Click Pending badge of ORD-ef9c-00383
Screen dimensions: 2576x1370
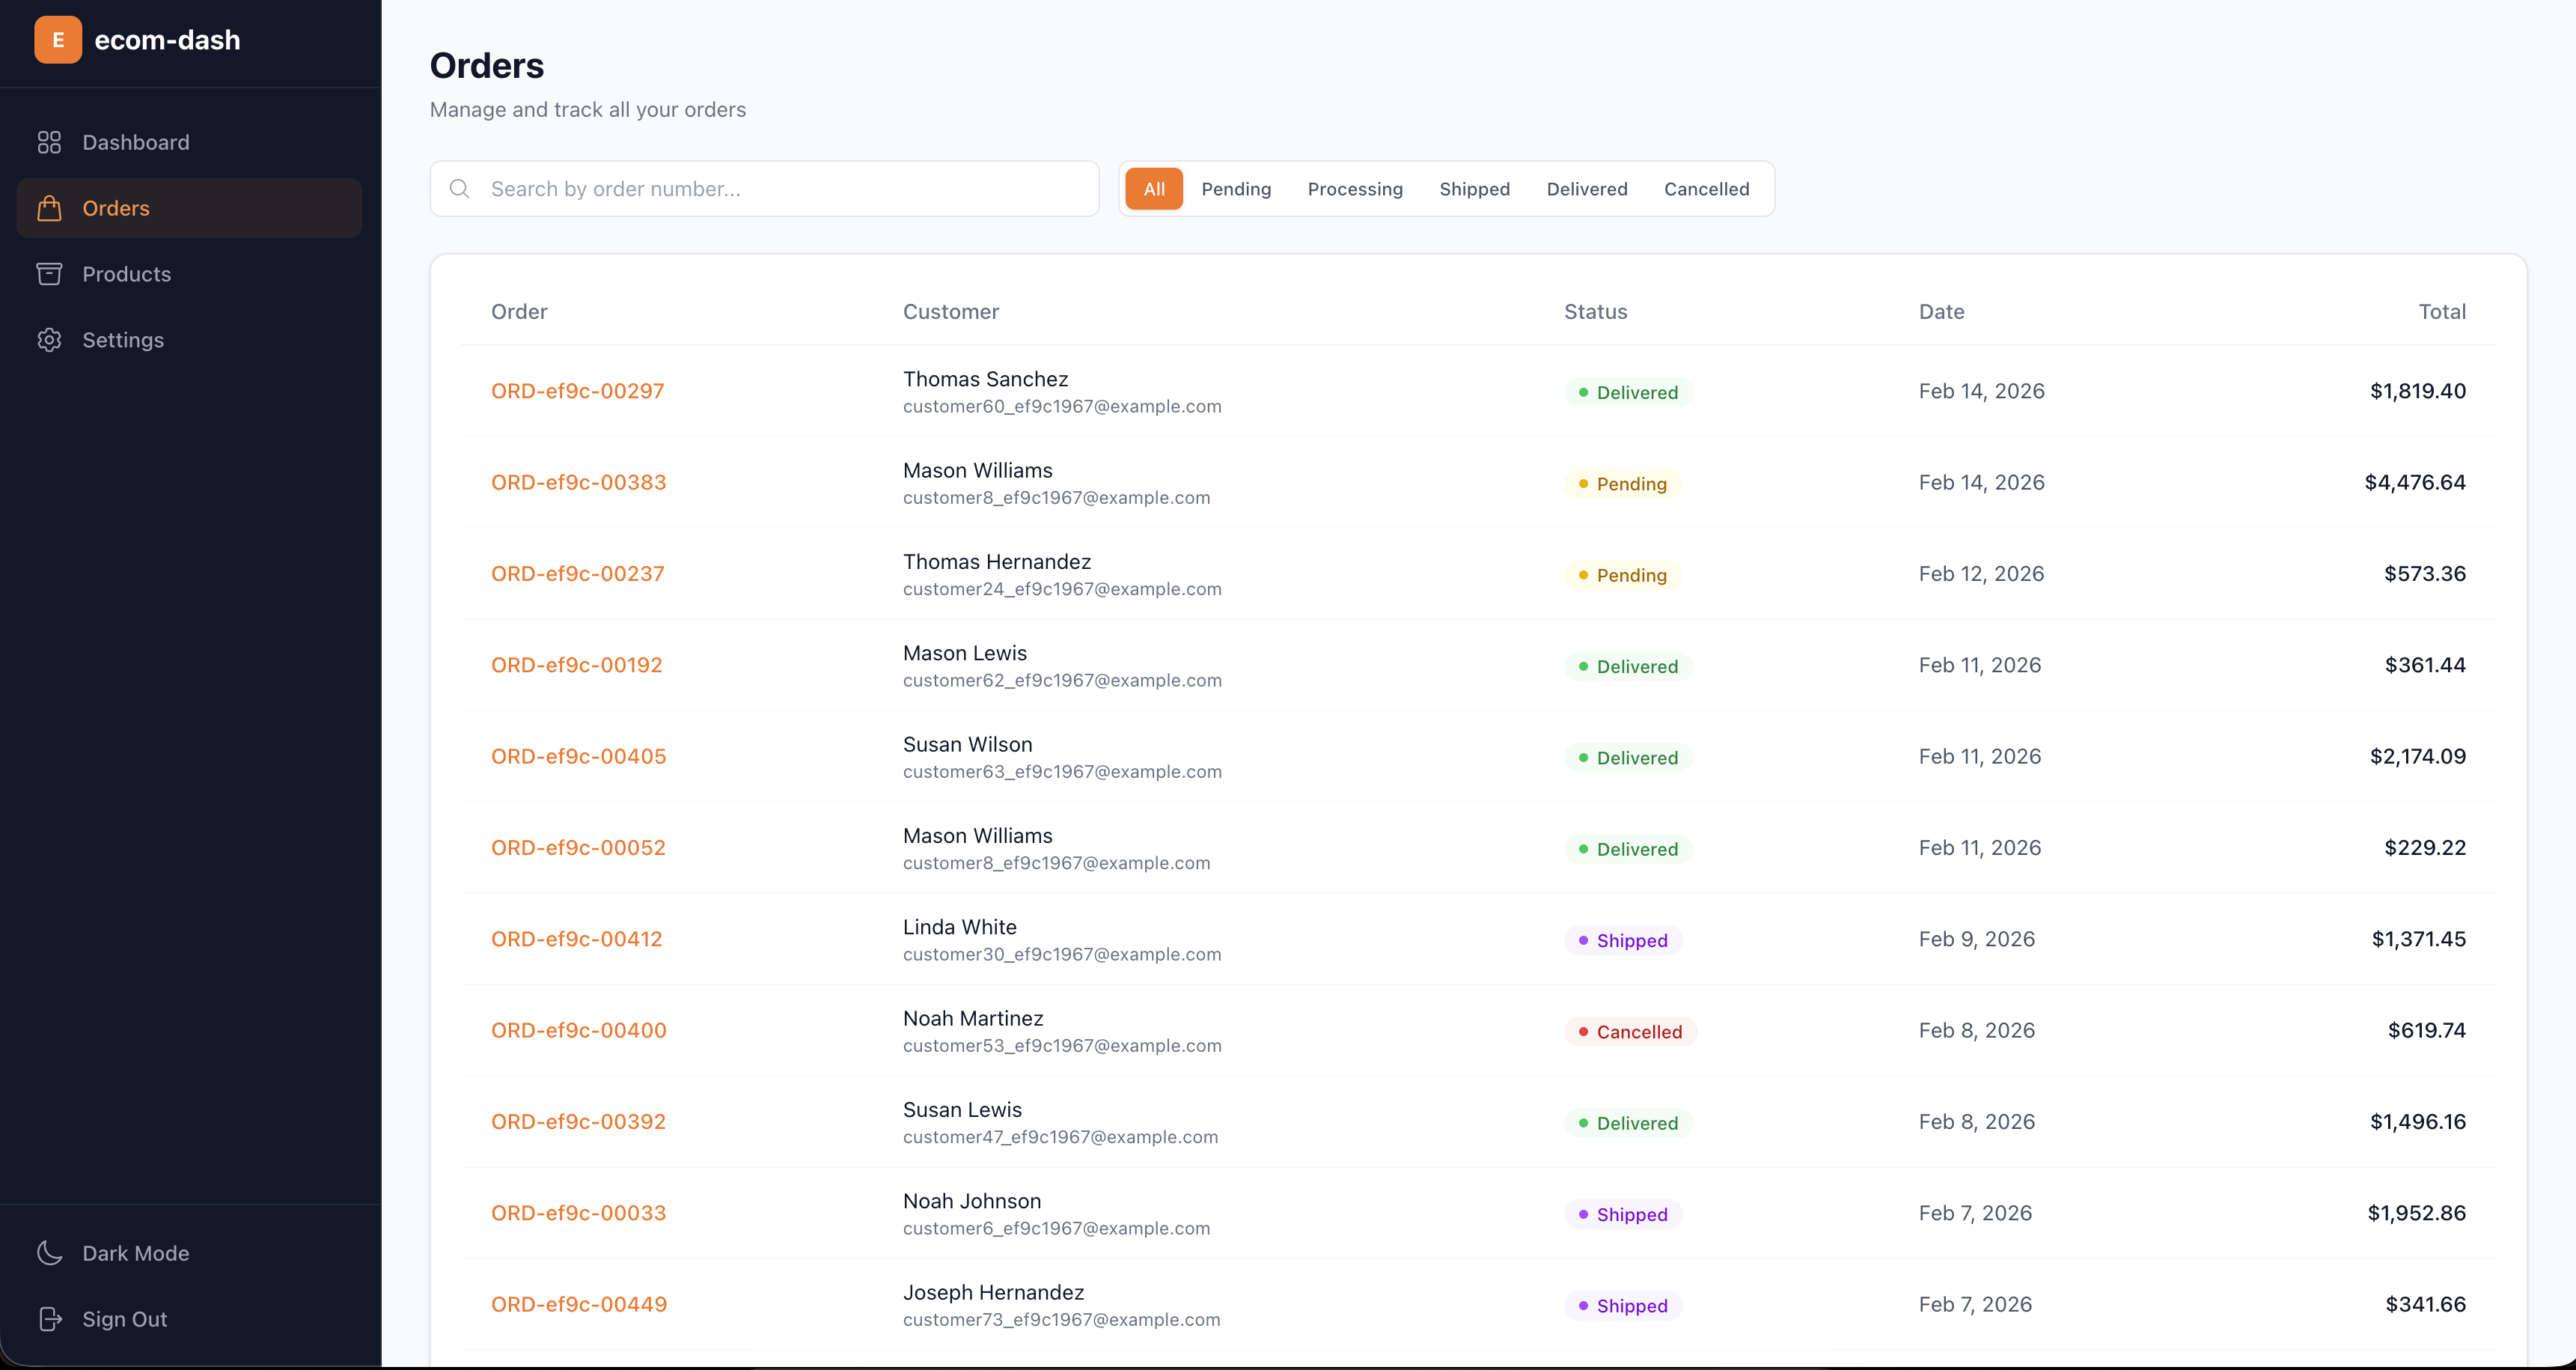1622,484
